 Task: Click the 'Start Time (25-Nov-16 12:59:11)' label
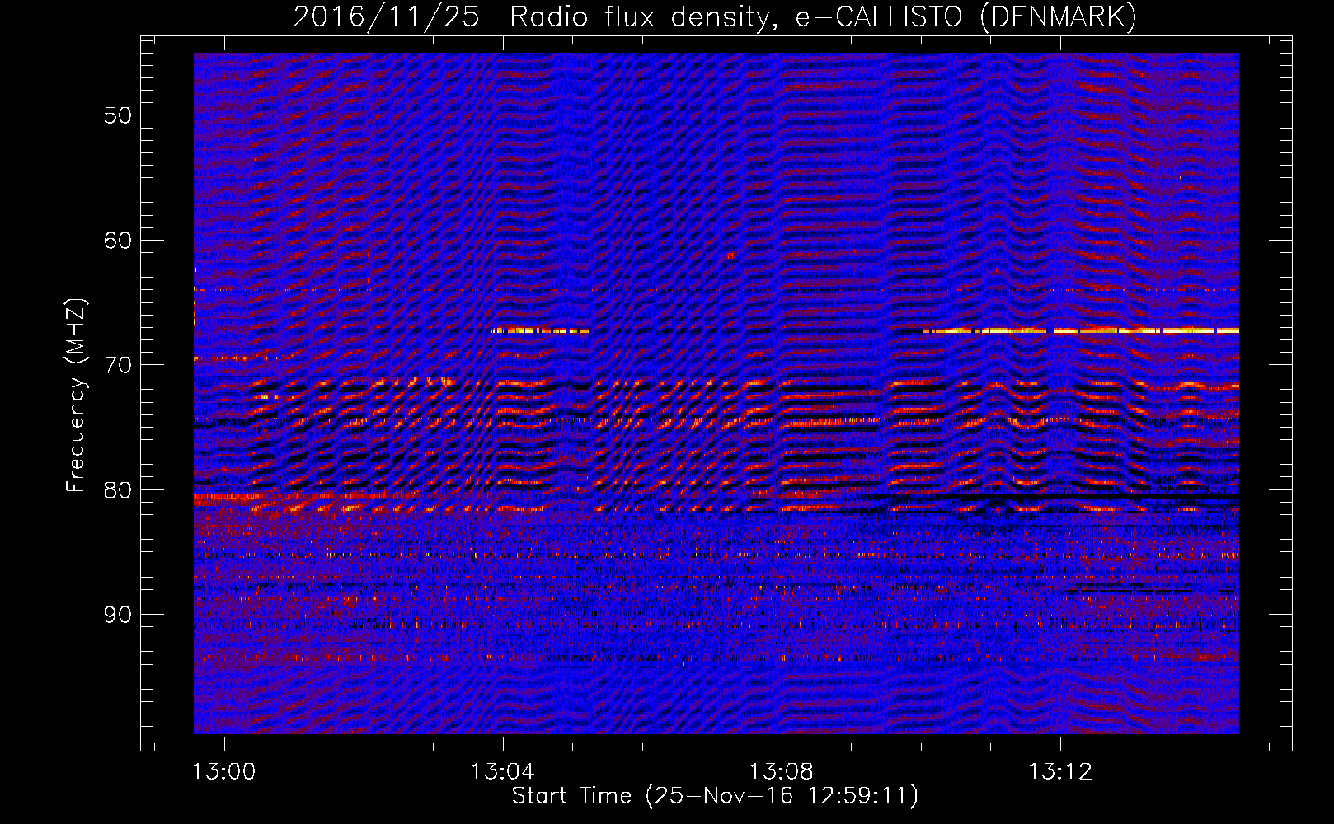715,796
